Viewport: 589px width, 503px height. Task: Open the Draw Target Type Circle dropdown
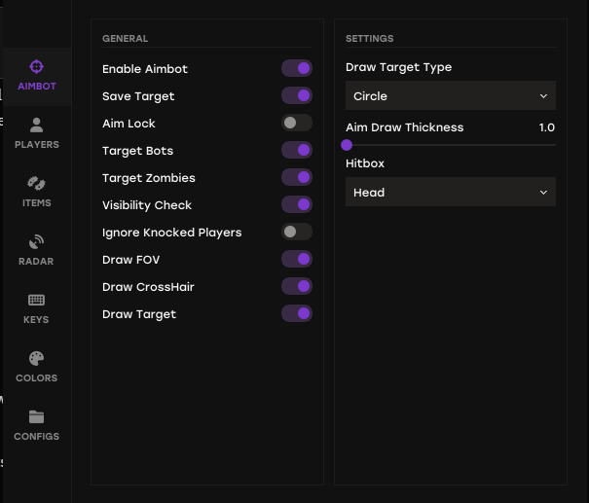(451, 95)
